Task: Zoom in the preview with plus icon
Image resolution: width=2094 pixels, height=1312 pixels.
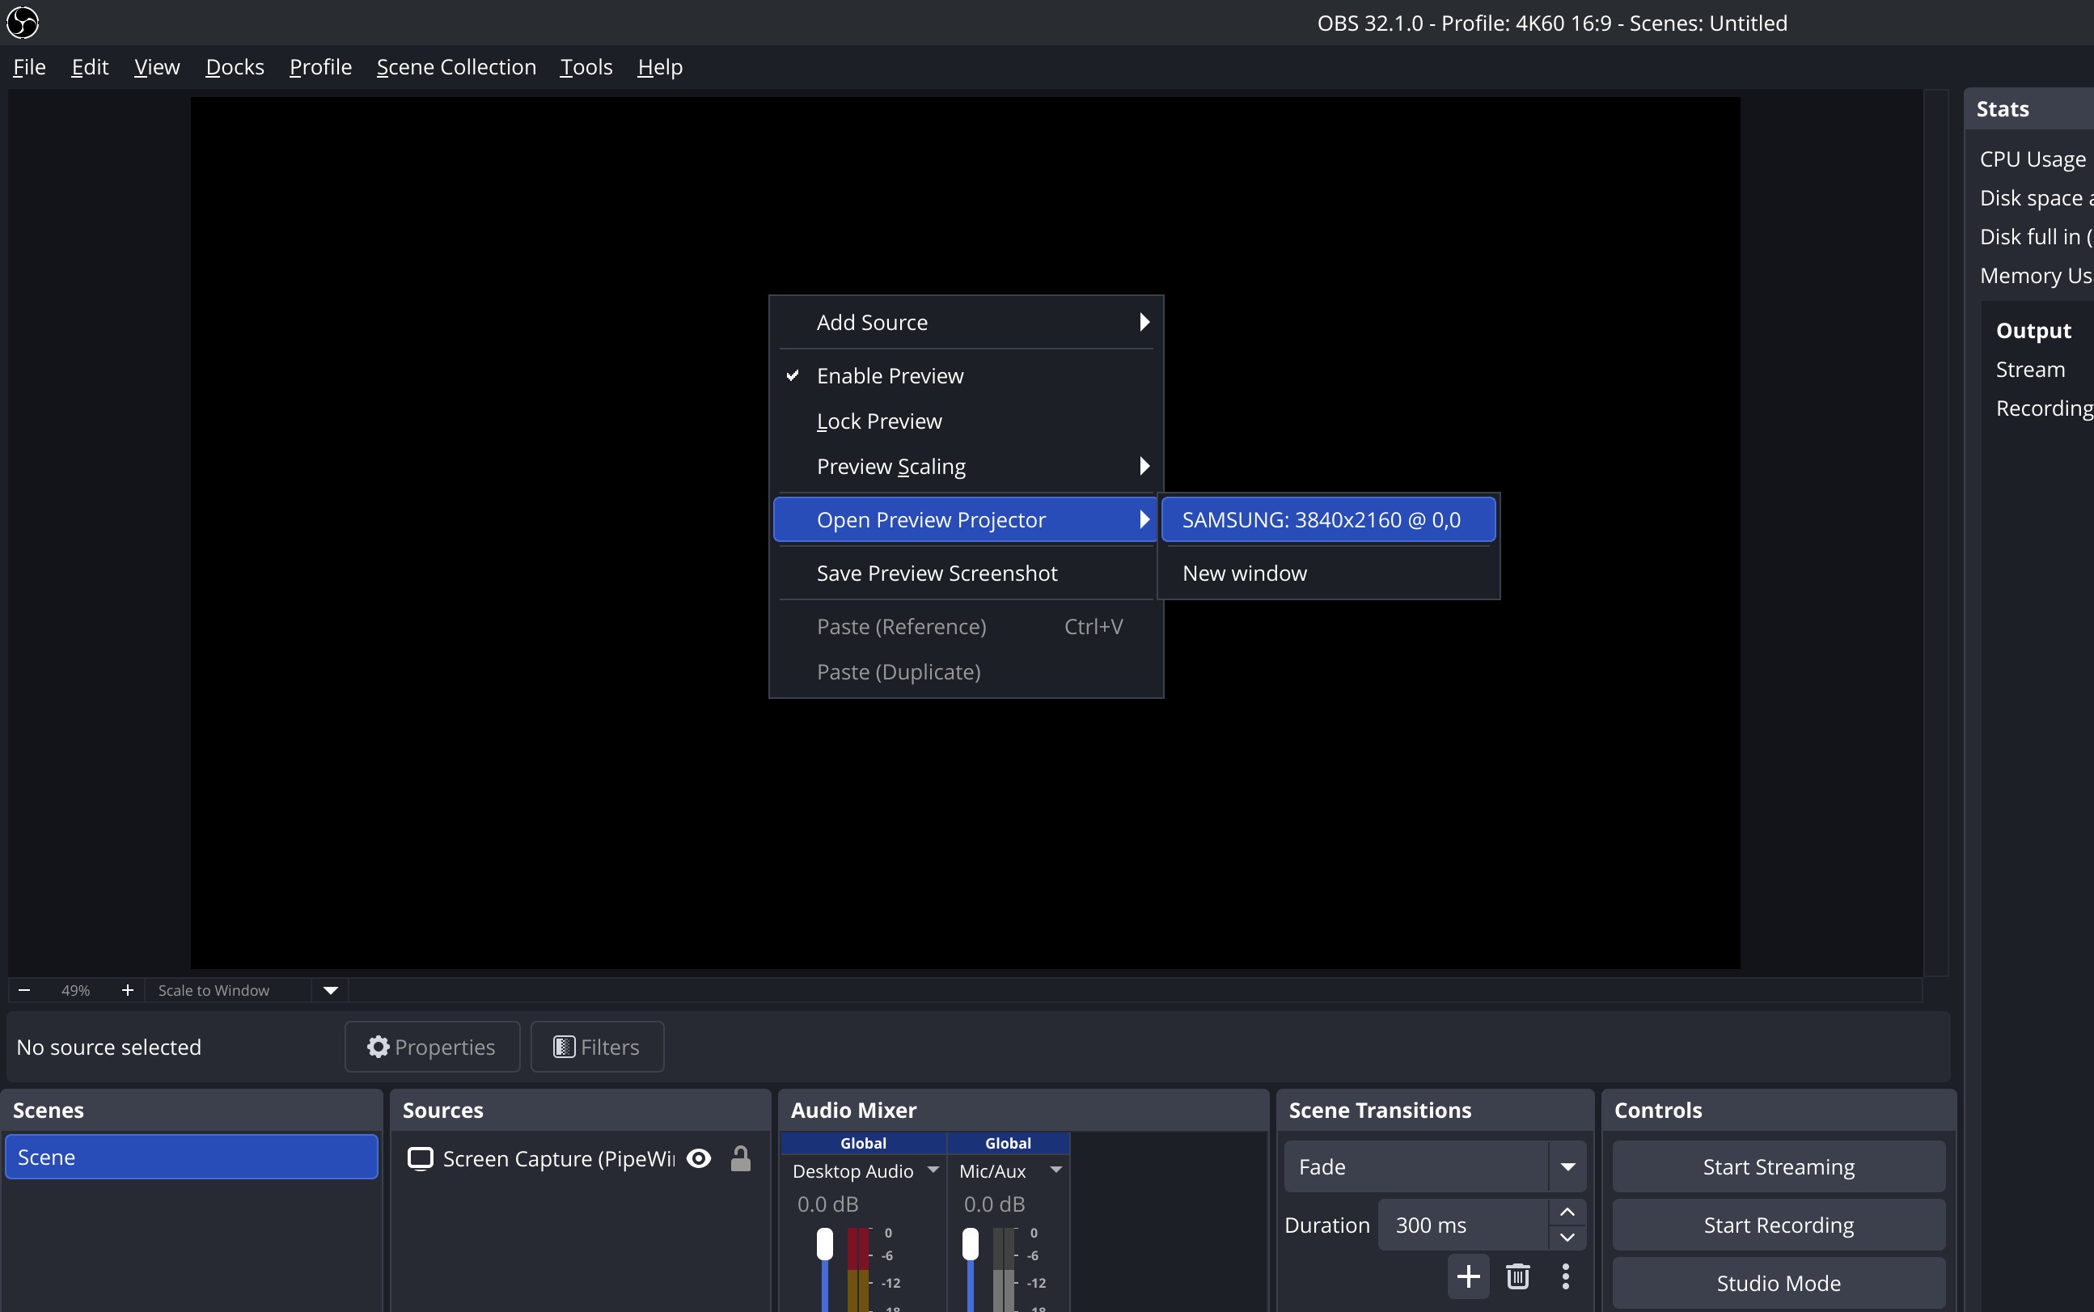Action: pyautogui.click(x=128, y=990)
